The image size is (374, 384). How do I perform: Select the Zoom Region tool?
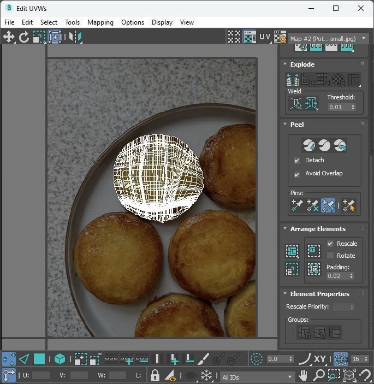334,375
